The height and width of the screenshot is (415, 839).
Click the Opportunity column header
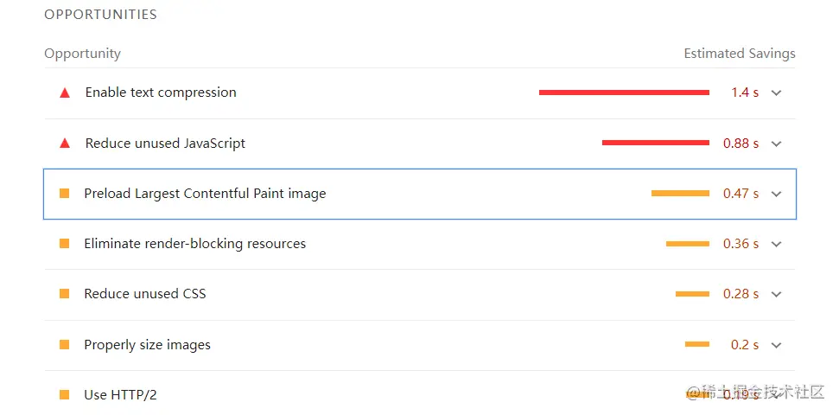tap(83, 54)
